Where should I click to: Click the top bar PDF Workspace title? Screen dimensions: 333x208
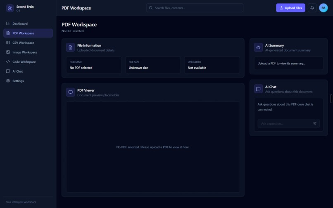tap(76, 8)
